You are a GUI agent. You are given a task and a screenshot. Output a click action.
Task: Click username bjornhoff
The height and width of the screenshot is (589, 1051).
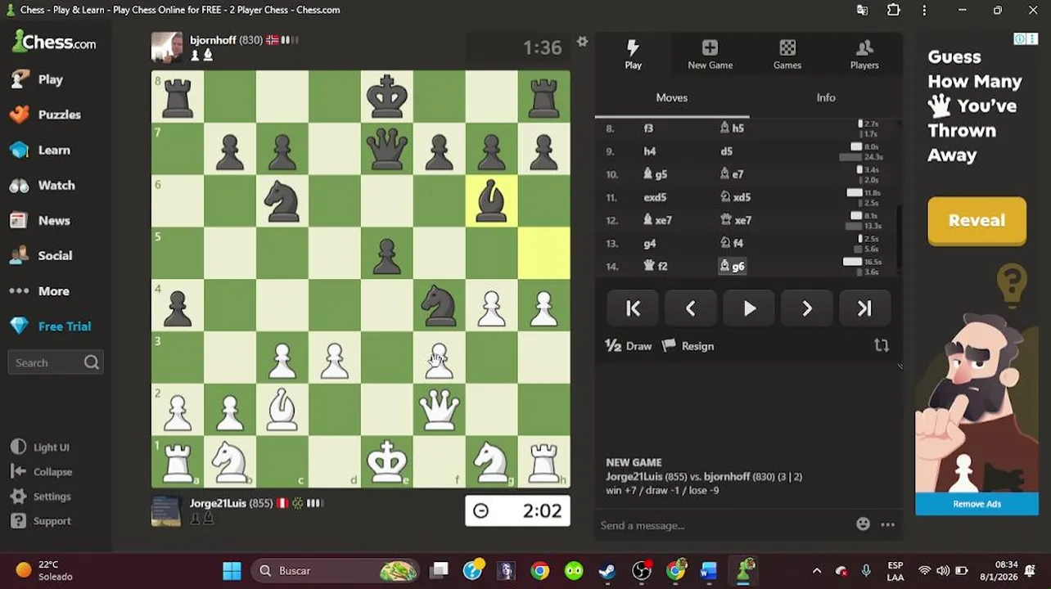click(x=213, y=40)
